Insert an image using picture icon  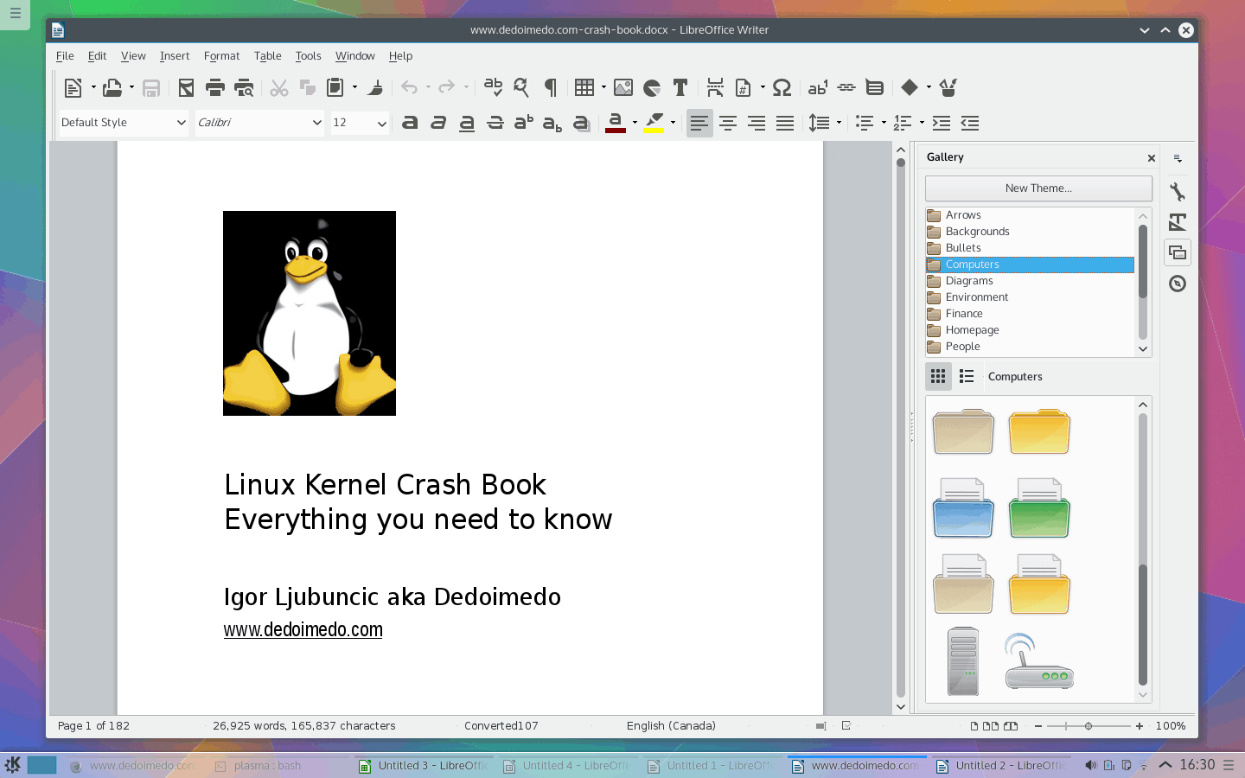coord(623,87)
